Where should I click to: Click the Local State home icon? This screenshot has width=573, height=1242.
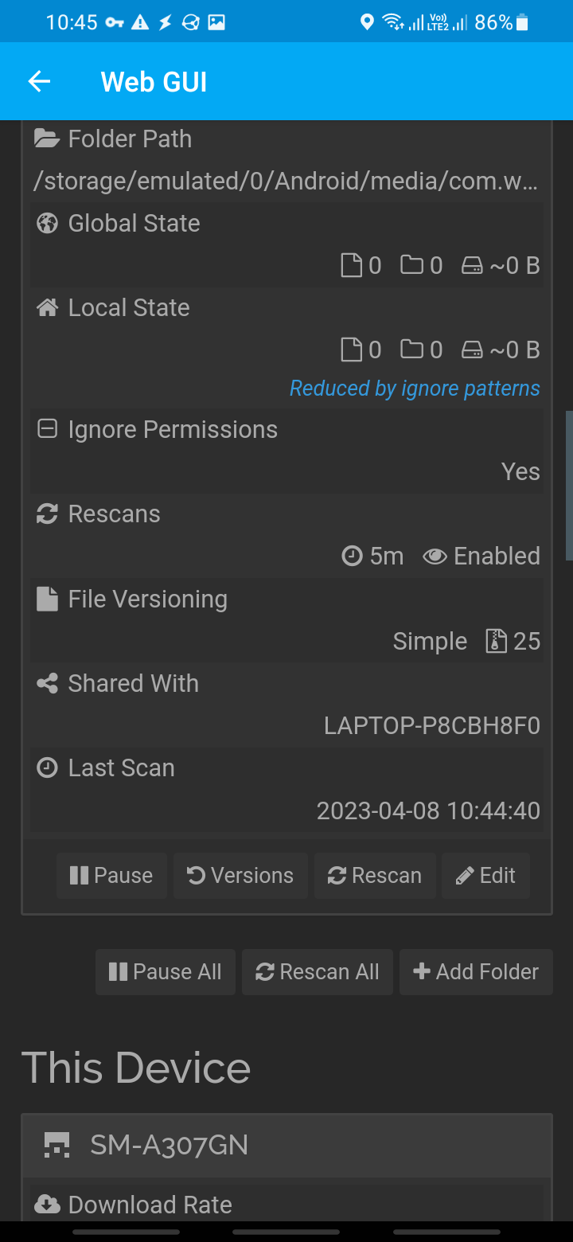point(47,307)
